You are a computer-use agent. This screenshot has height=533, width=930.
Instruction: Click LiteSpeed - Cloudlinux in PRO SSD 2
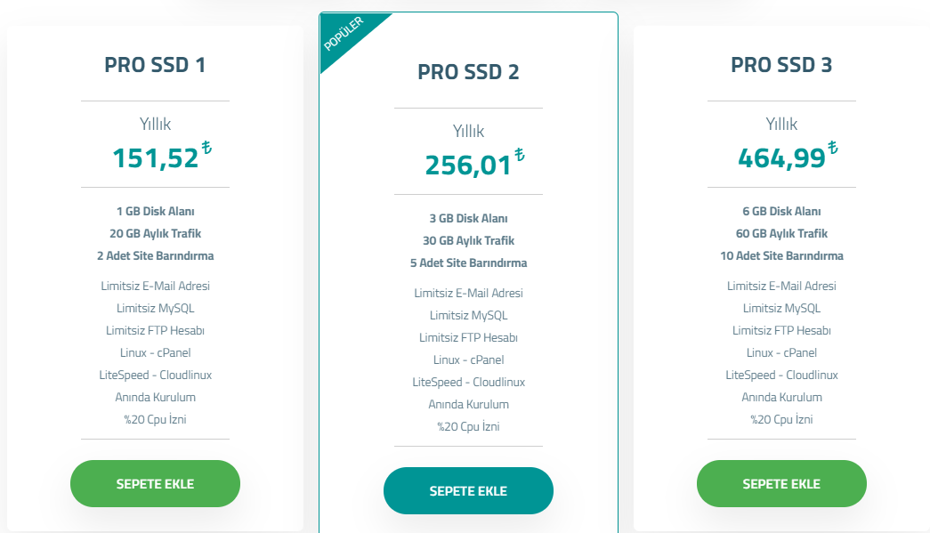point(468,383)
